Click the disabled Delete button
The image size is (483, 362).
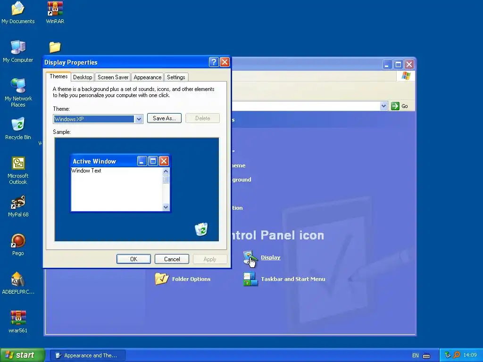(x=203, y=118)
